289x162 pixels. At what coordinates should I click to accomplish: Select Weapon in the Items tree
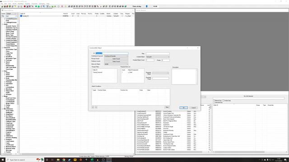pyautogui.click(x=9, y=94)
